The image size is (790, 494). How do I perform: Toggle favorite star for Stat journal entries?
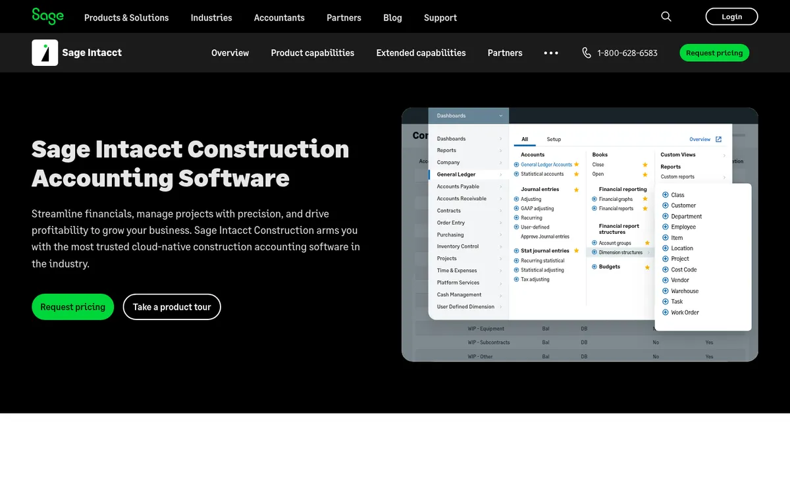click(576, 251)
